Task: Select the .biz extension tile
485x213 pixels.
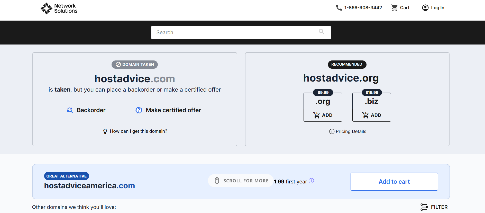Action: click(x=372, y=102)
